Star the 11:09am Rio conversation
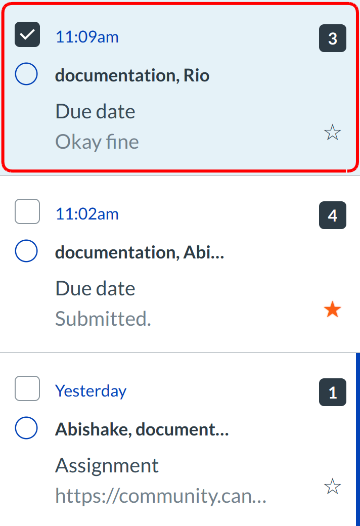 pyautogui.click(x=332, y=133)
